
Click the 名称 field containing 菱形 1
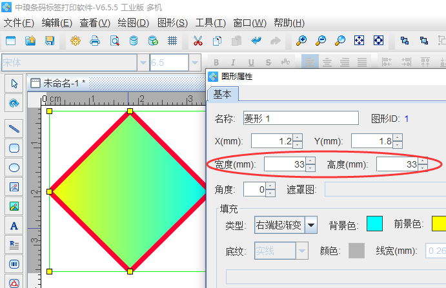(300, 118)
